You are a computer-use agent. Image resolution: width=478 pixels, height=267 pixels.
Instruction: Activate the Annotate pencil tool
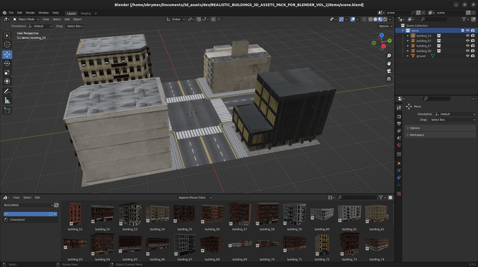point(7,92)
